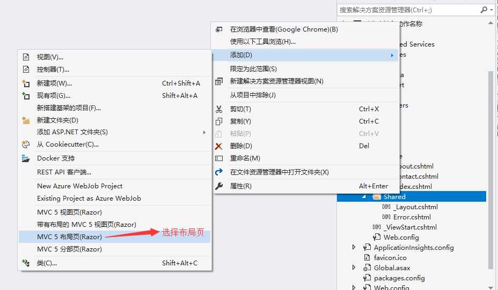Click the packages.config file icon
Screen dimensions: 498x290
[367, 278]
